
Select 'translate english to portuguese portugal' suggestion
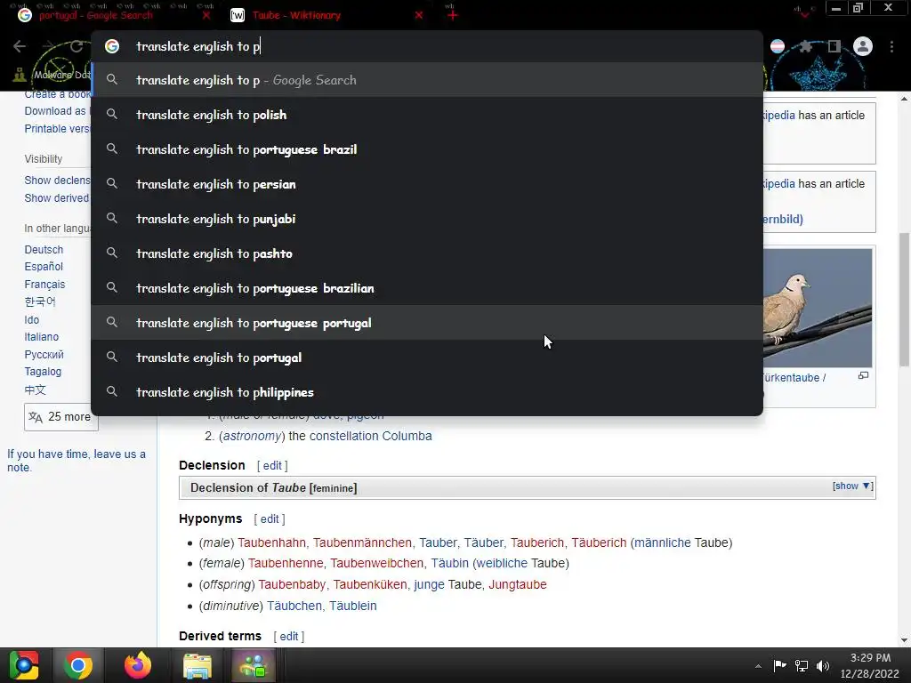click(427, 323)
